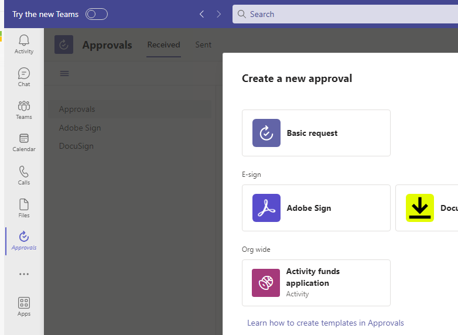Click the Try the new Teams label
This screenshot has width=458, height=335.
coord(46,14)
